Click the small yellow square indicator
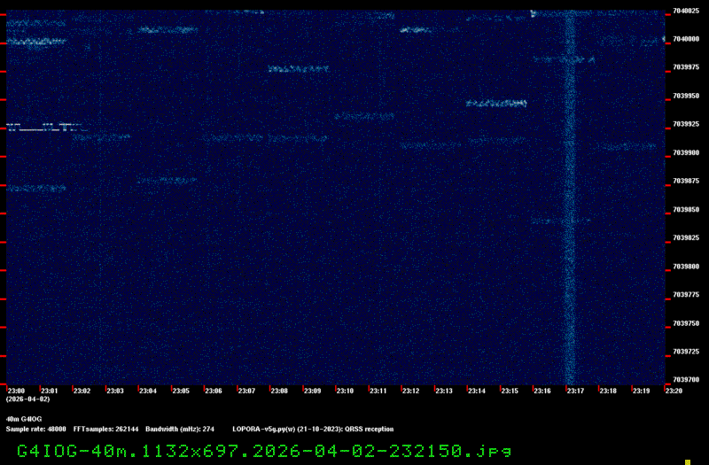The width and height of the screenshot is (709, 465). coord(688,461)
